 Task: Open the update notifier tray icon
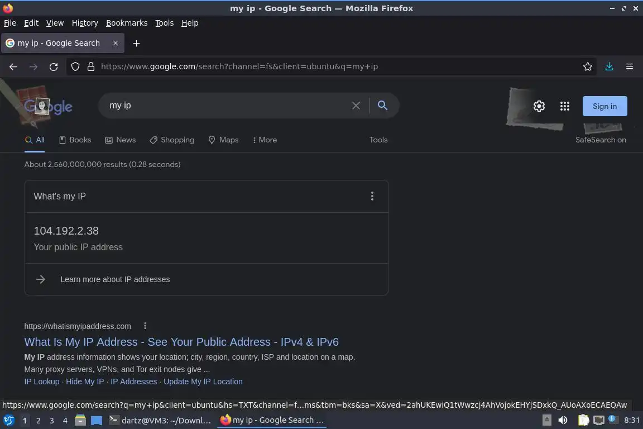612,419
